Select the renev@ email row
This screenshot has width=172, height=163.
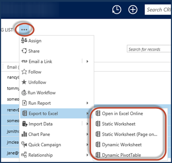10,110
